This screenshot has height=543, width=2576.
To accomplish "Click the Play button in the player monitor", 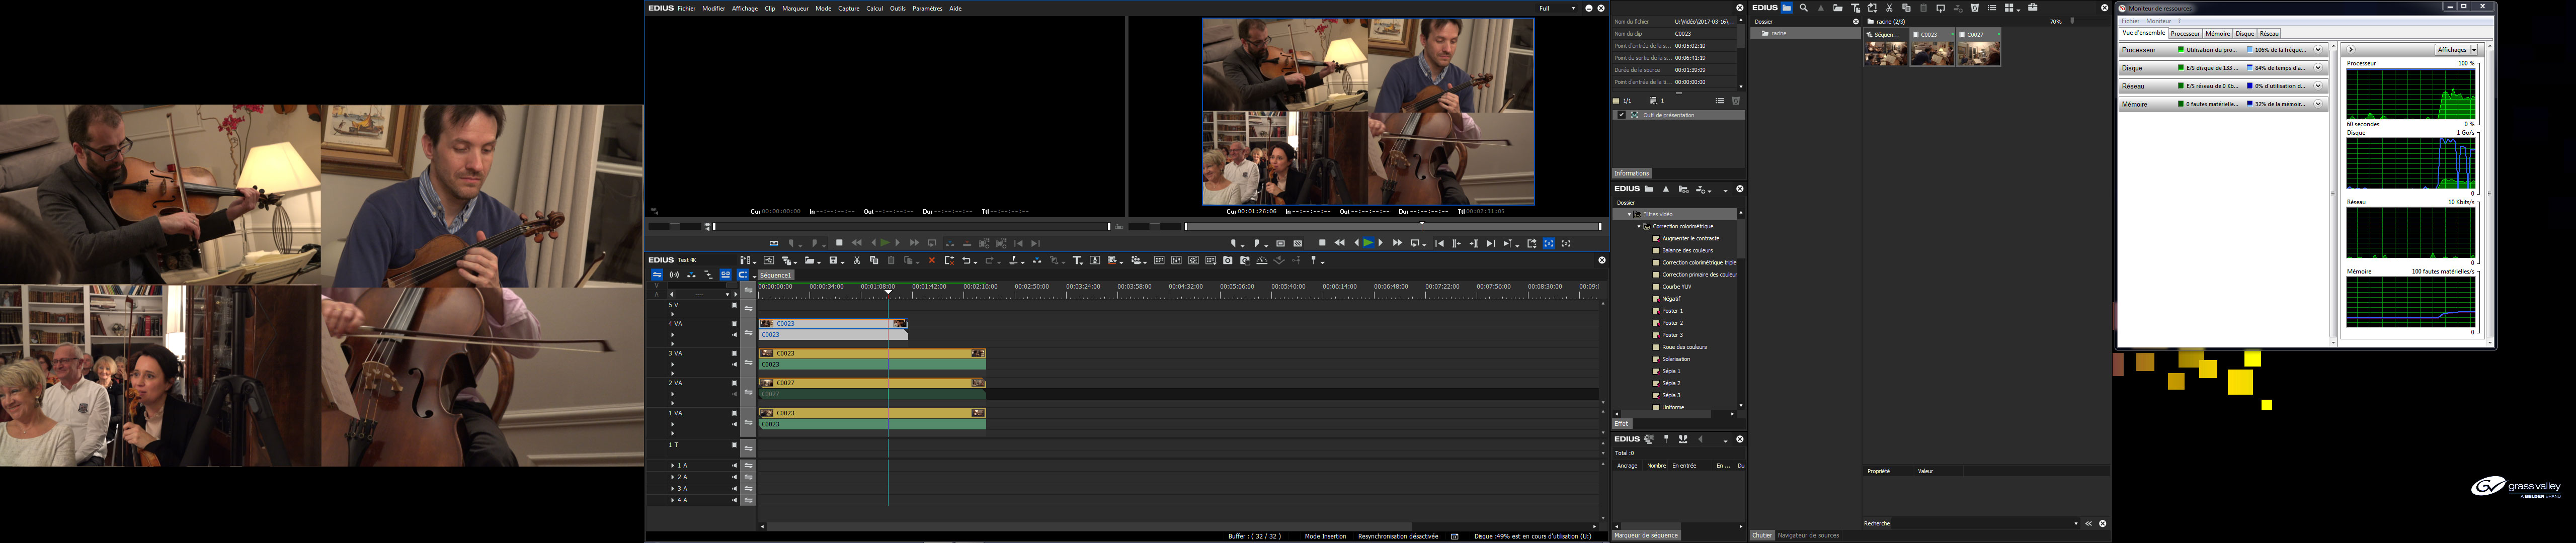I will 884,243.
